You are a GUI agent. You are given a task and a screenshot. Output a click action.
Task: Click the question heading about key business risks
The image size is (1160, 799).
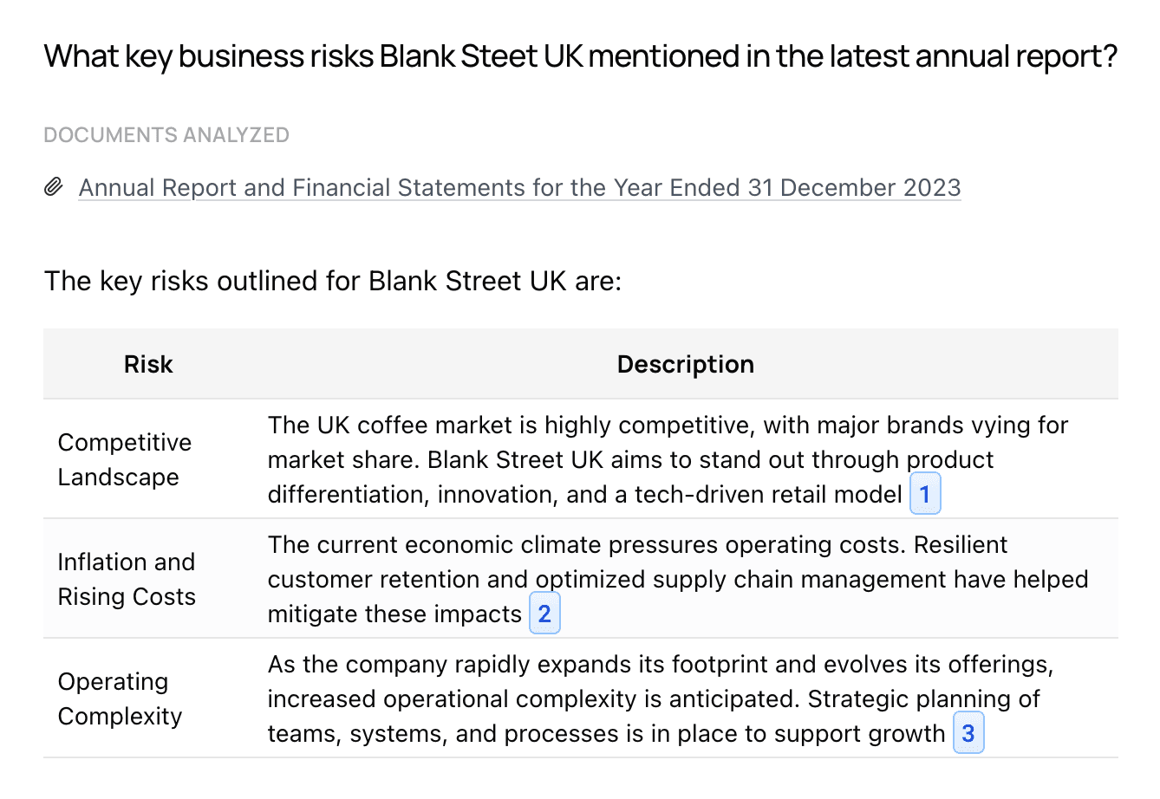580,56
